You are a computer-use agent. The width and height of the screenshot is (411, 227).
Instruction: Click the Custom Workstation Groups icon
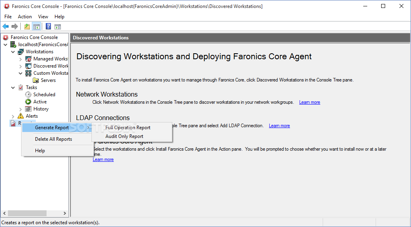28,73
